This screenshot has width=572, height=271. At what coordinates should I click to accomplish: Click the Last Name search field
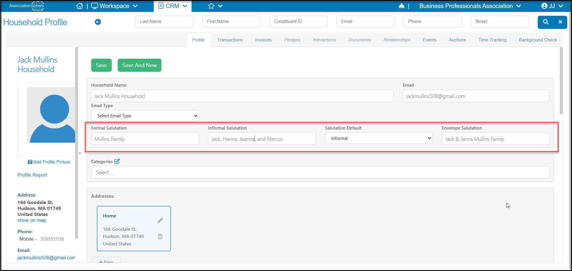(x=164, y=21)
